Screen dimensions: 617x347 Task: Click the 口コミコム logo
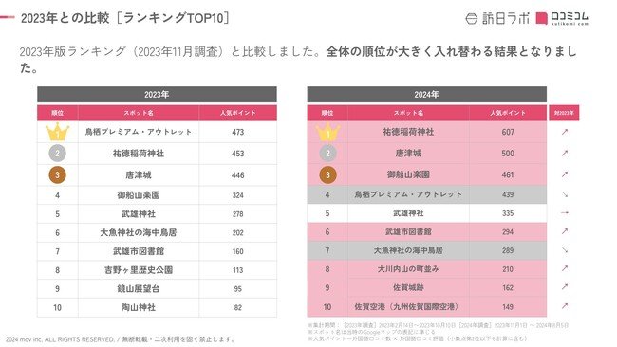click(x=562, y=18)
